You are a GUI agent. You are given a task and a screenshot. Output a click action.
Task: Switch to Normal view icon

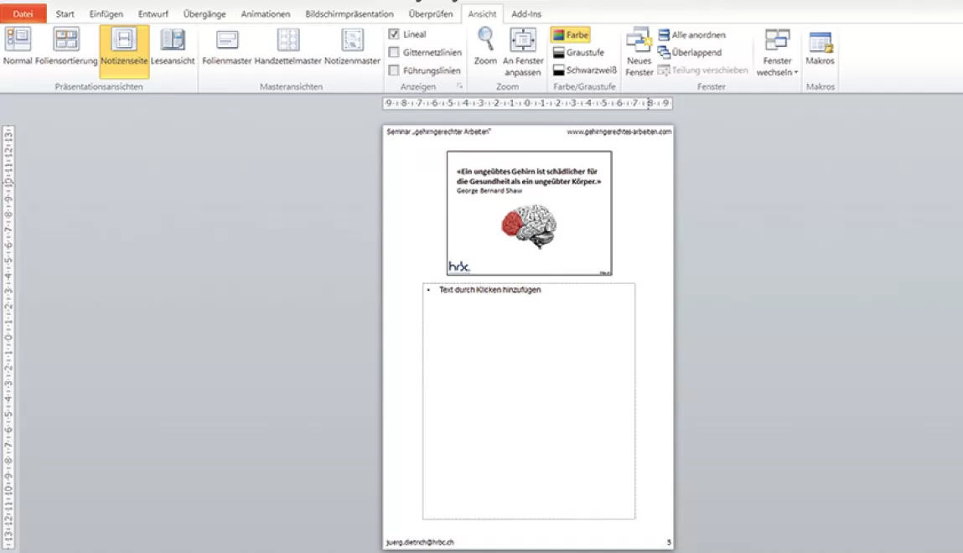[18, 47]
